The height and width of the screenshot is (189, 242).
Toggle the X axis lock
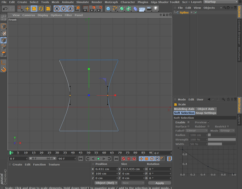coord(57,9)
